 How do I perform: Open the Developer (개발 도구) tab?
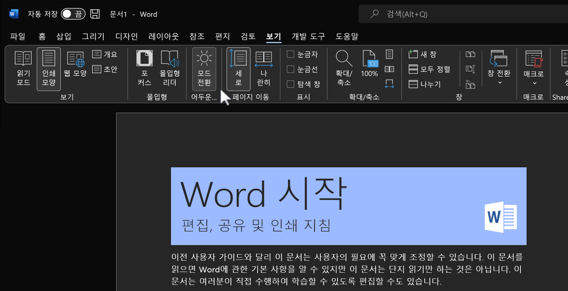[308, 36]
